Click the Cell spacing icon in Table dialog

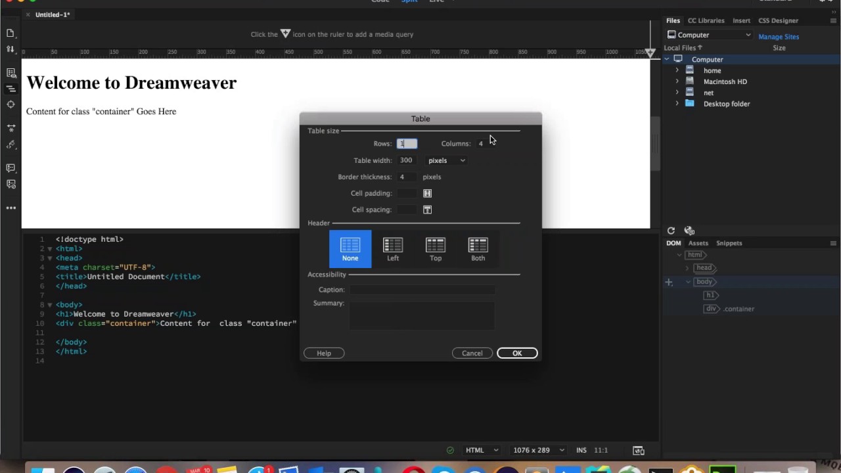[427, 210]
